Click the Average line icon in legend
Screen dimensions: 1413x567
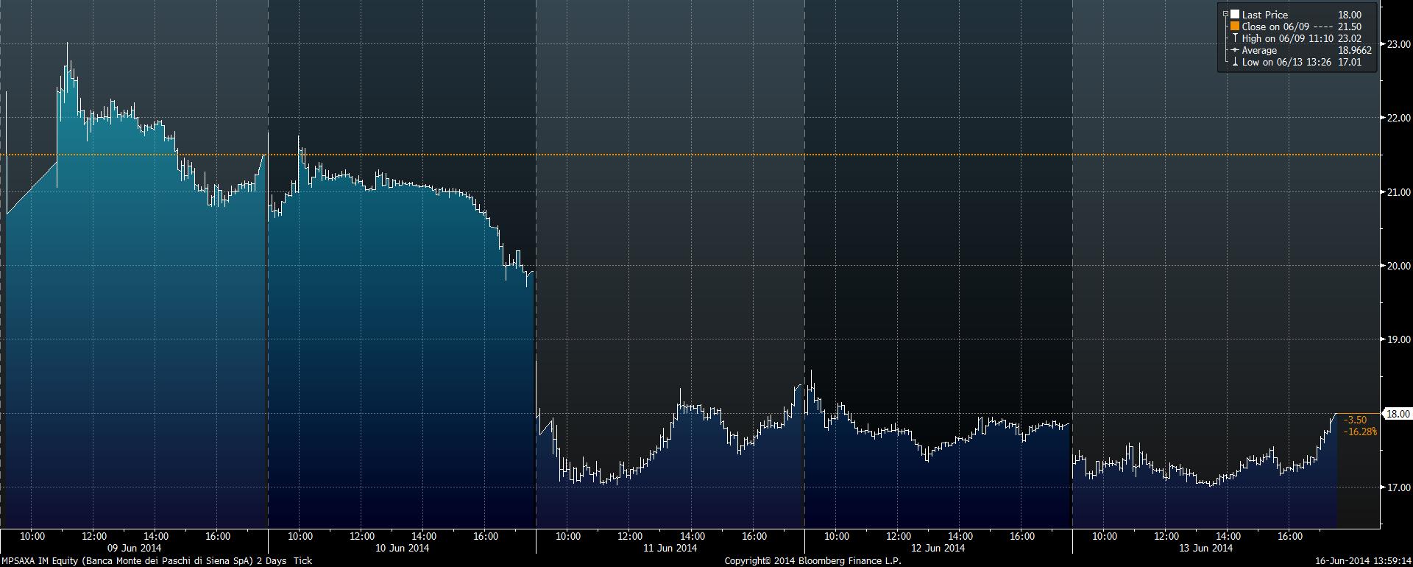(x=1234, y=50)
